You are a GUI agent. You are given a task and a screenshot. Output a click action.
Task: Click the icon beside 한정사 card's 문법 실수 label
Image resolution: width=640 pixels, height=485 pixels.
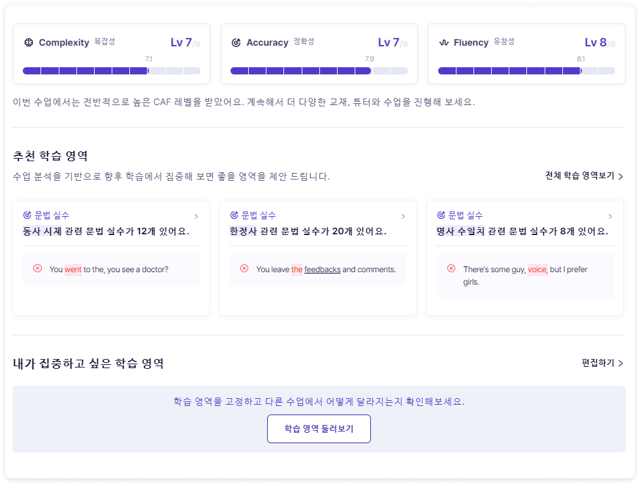click(234, 215)
